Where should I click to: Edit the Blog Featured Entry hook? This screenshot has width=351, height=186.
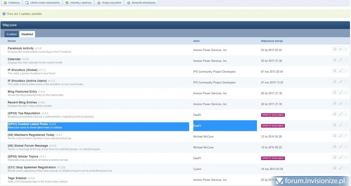coord(340,92)
